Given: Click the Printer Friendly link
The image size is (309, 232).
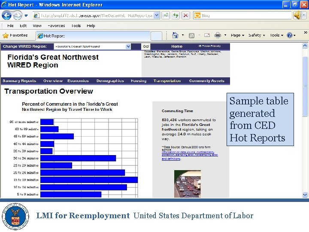Looking at the screenshot, I should coord(210,46).
